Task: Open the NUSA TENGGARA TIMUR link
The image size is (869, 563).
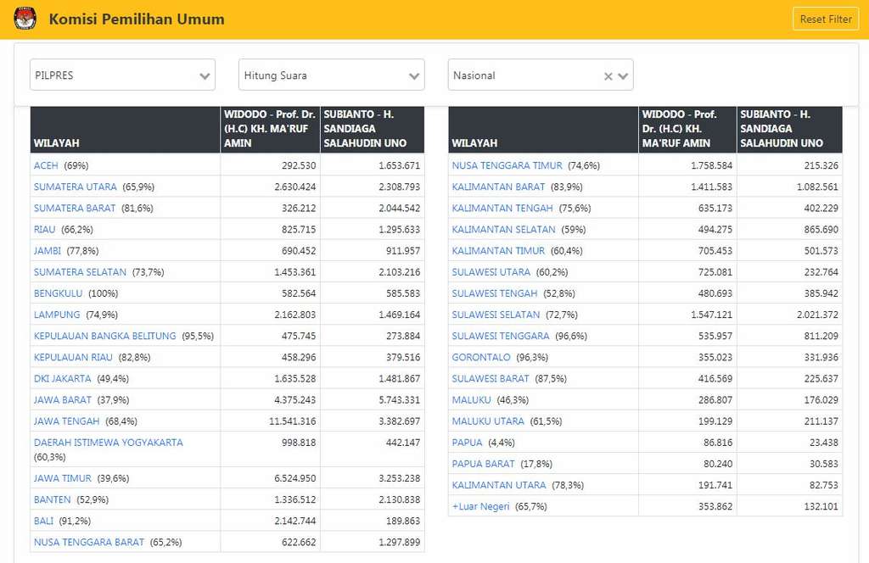Action: [507, 165]
